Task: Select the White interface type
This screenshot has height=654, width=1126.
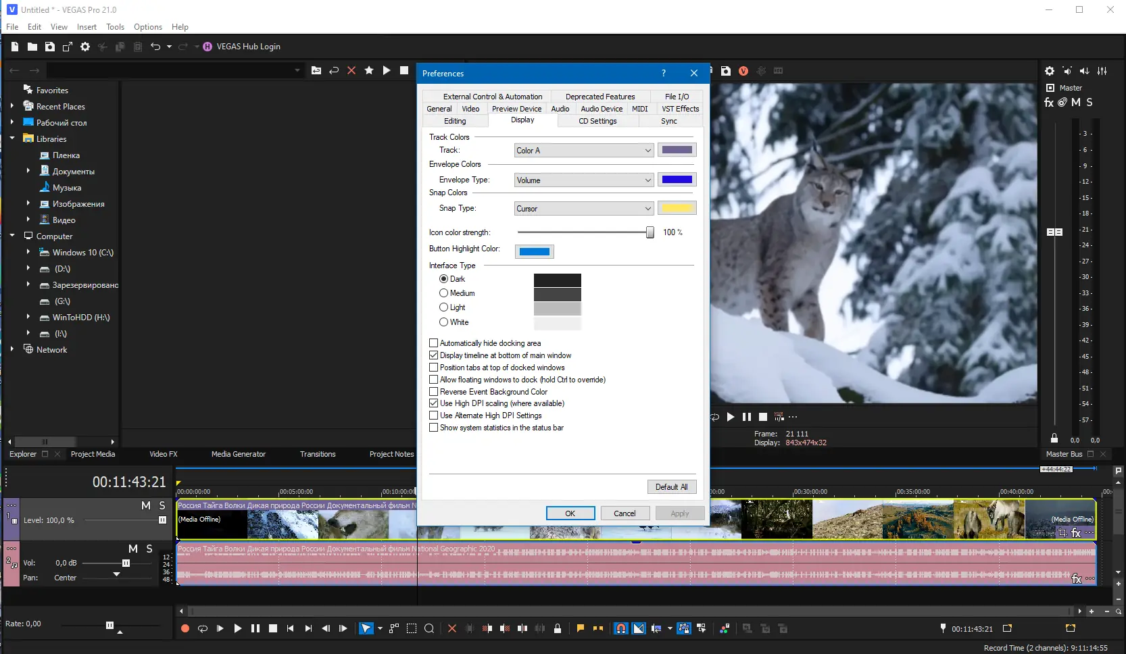Action: pos(443,322)
